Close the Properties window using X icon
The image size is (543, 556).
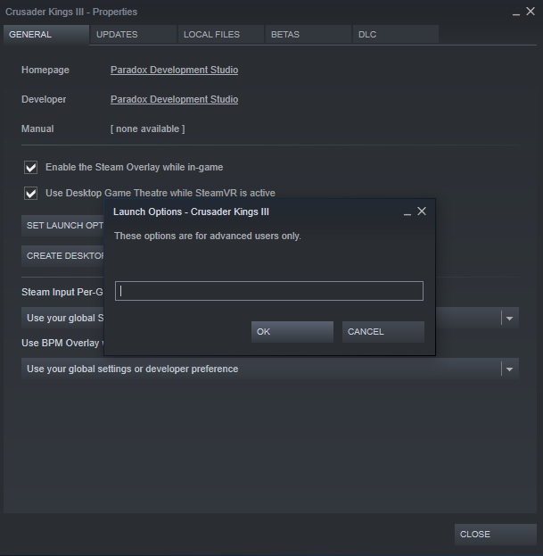531,12
